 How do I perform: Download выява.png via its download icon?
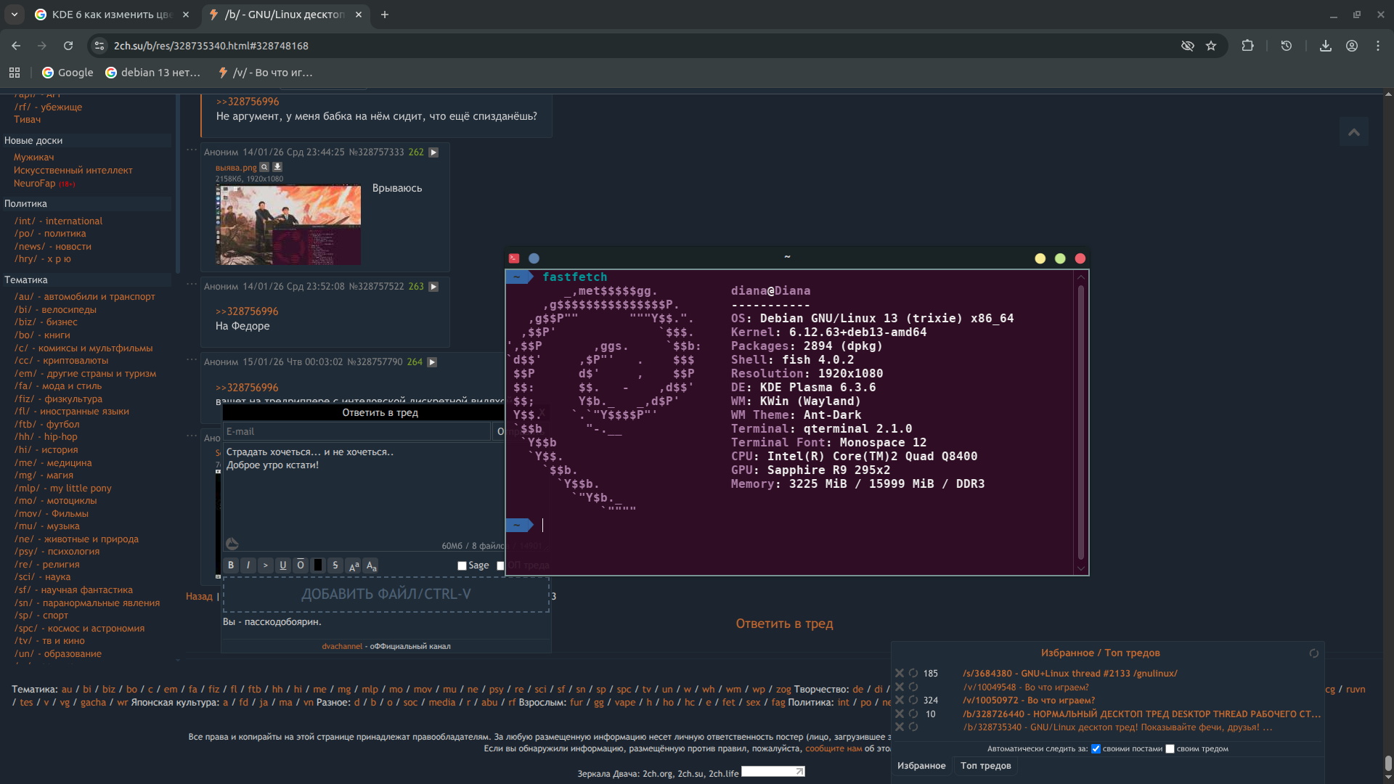(x=277, y=167)
